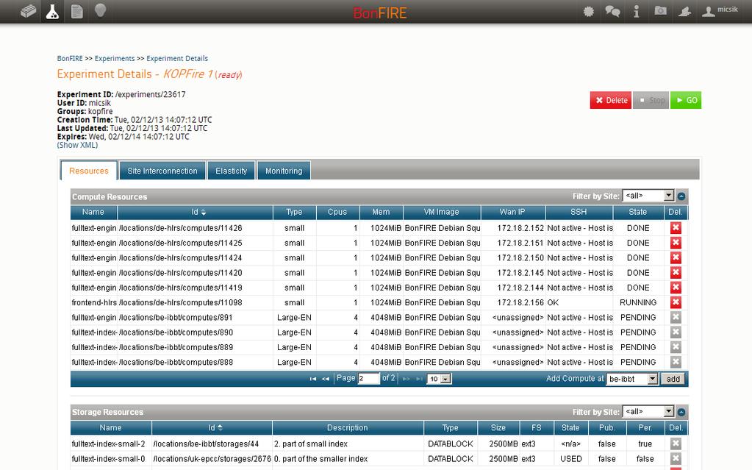
Task: Switch to the Site Interconnection tab
Action: (162, 171)
